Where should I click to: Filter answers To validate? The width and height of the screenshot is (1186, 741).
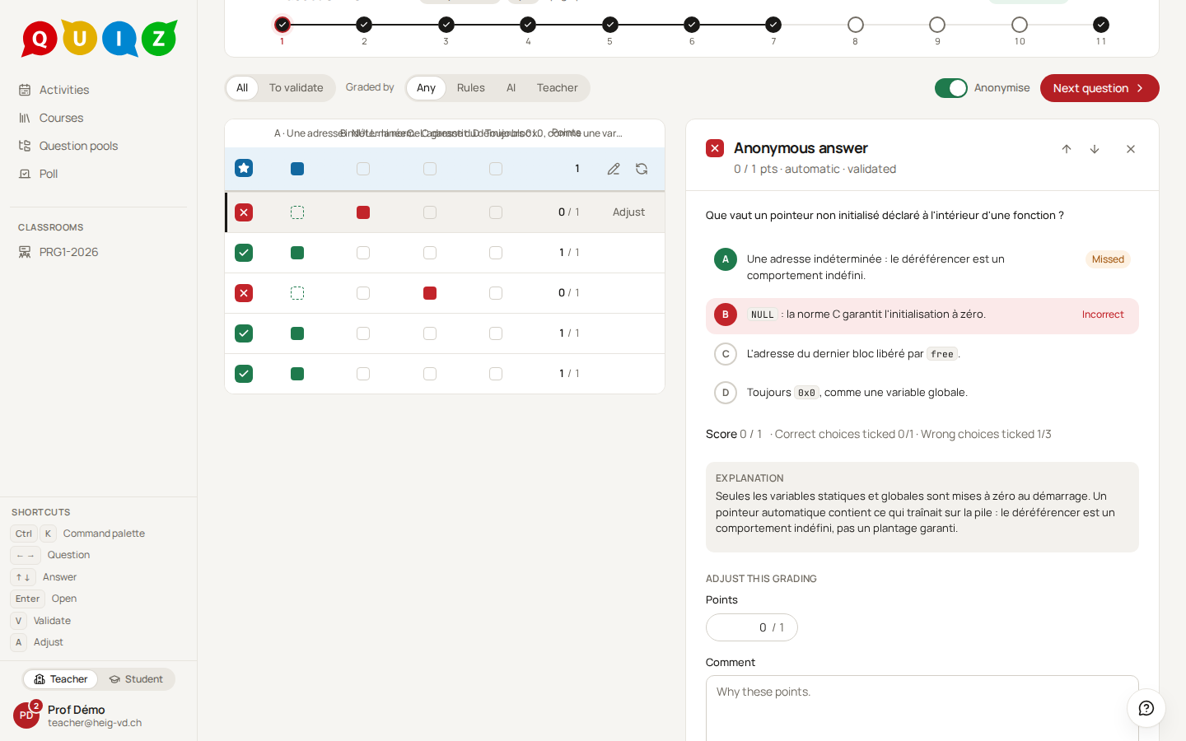pyautogui.click(x=296, y=88)
